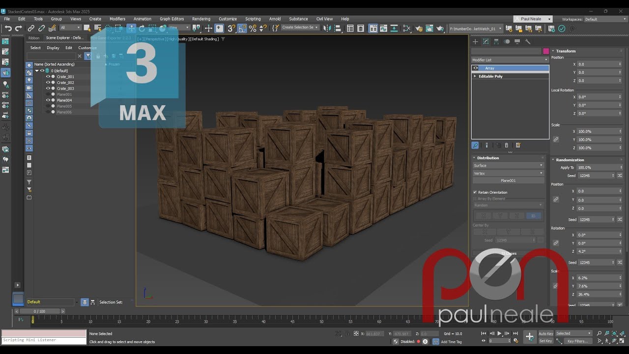Toggle the Retain Orientation checkbox

point(475,192)
